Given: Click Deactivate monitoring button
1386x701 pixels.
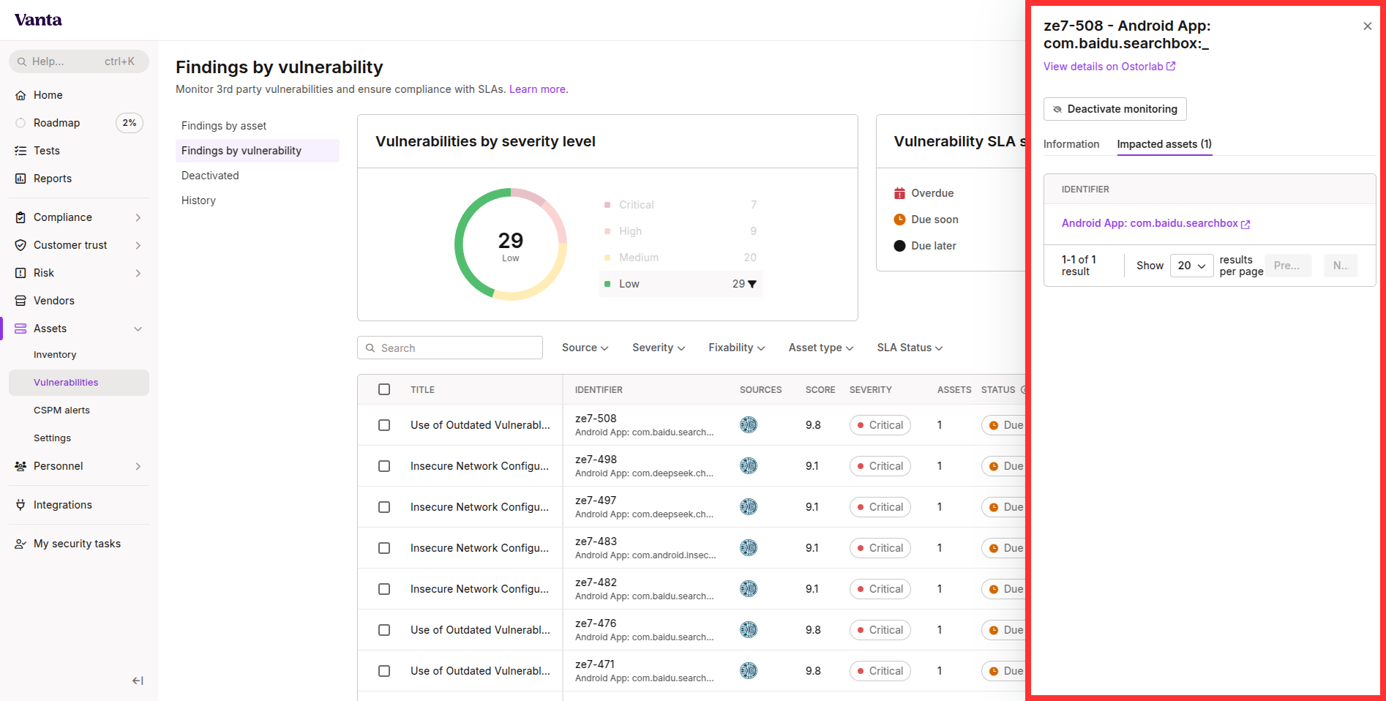Looking at the screenshot, I should point(1115,109).
